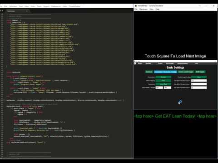
Task: Click the green button at top of right column
Action: 199,77
